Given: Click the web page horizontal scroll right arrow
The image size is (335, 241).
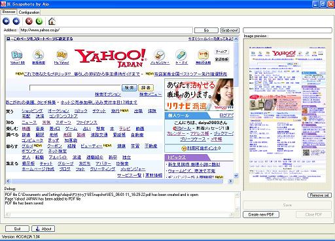Looking at the screenshot, I should [x=230, y=181].
